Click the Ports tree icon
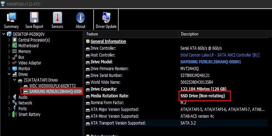272x136 pixels. coord(15,108)
